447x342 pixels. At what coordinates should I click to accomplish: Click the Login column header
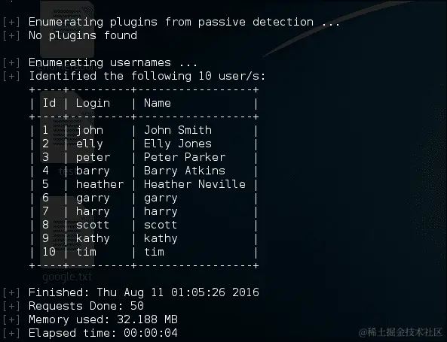pyautogui.click(x=93, y=103)
